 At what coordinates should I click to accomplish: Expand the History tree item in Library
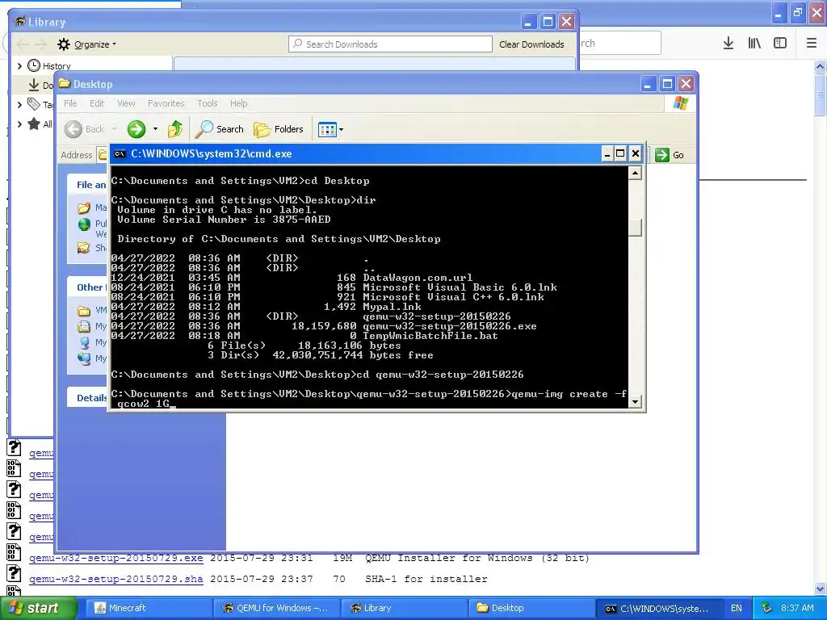tap(19, 66)
